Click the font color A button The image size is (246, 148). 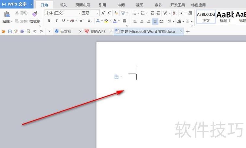(x=115, y=21)
